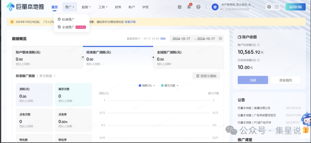The image size is (311, 143).
Task: Click the robot assistant mascot
Action: pos(306,119)
